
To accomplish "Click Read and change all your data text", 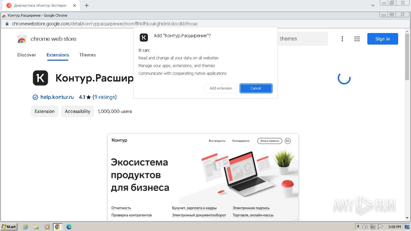I will click(x=179, y=58).
